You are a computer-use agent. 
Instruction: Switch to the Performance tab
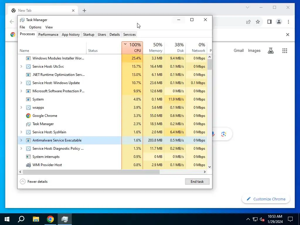pos(48,35)
